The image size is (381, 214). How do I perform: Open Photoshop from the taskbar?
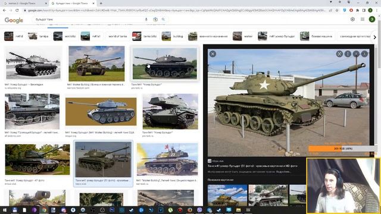coord(112,210)
